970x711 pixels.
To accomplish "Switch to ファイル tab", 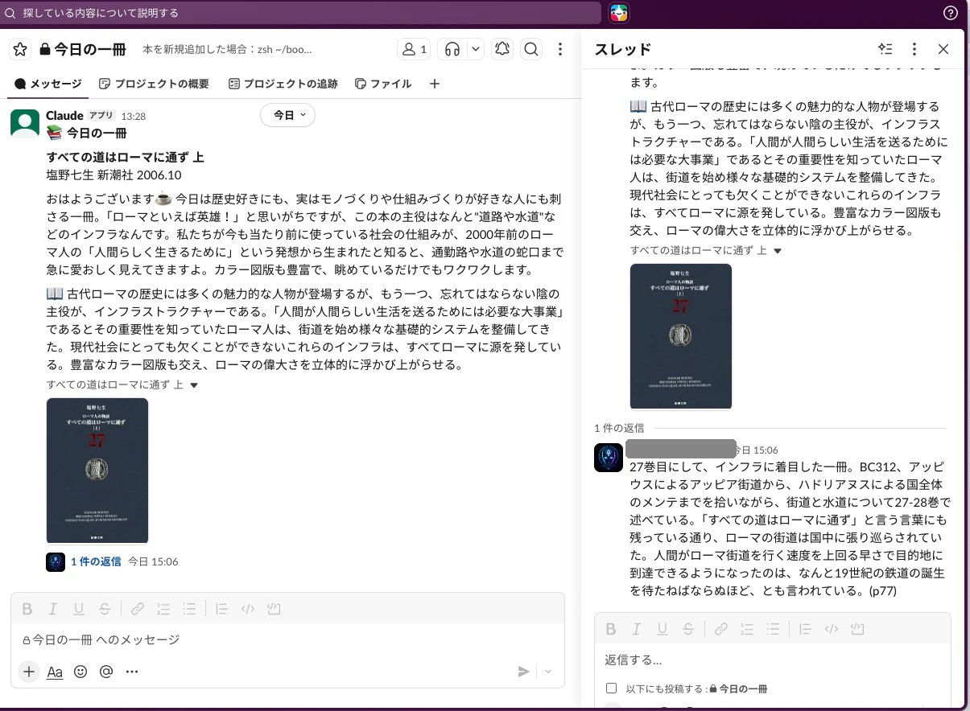I will [383, 84].
